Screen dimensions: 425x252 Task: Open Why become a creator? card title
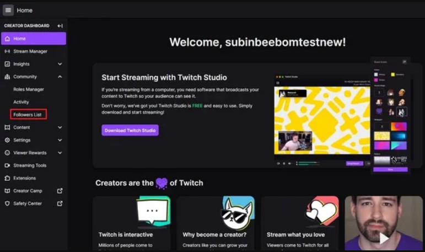pos(214,235)
